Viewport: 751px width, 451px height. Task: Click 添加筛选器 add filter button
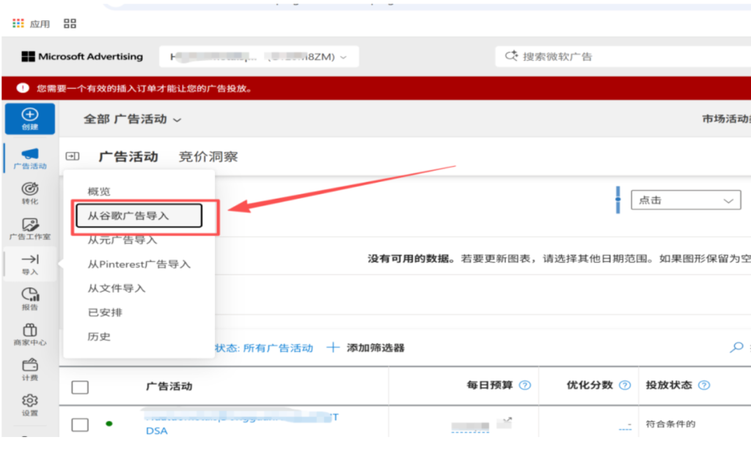(x=366, y=348)
